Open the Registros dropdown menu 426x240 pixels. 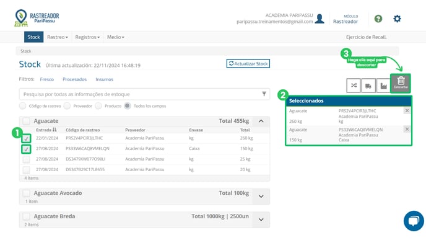(x=87, y=37)
